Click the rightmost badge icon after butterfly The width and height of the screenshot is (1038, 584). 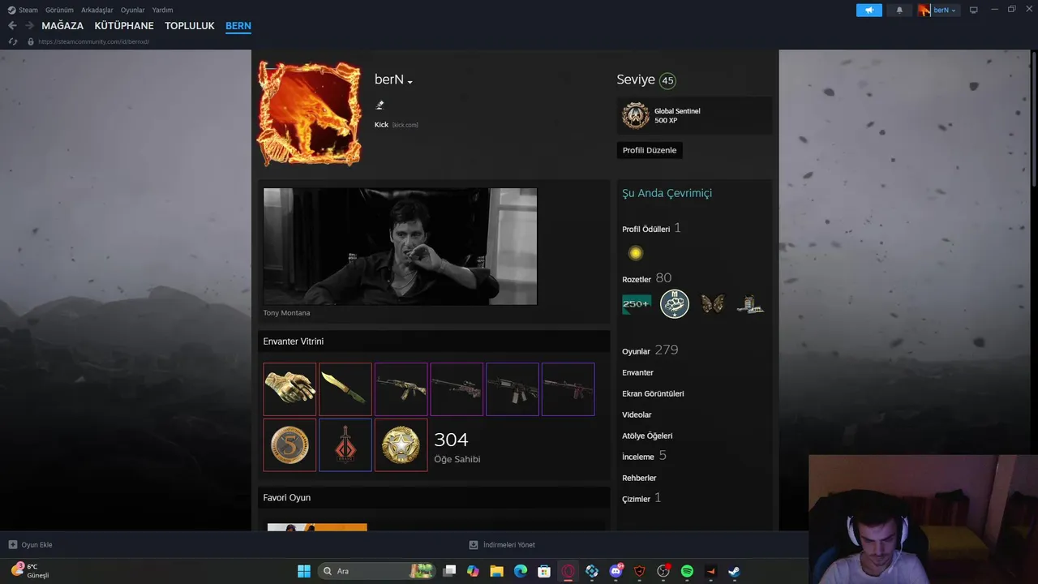coord(751,304)
